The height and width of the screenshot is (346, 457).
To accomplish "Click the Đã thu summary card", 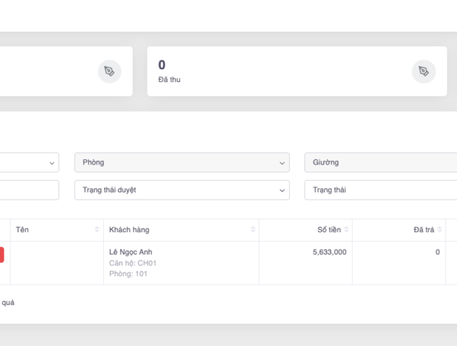I will click(274, 71).
